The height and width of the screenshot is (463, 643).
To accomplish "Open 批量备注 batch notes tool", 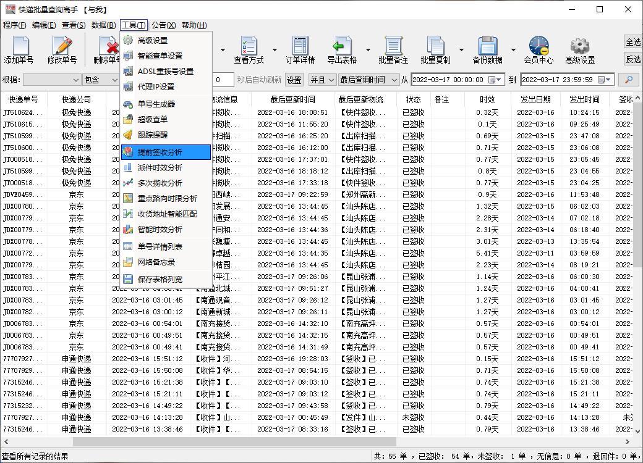I will pos(394,49).
